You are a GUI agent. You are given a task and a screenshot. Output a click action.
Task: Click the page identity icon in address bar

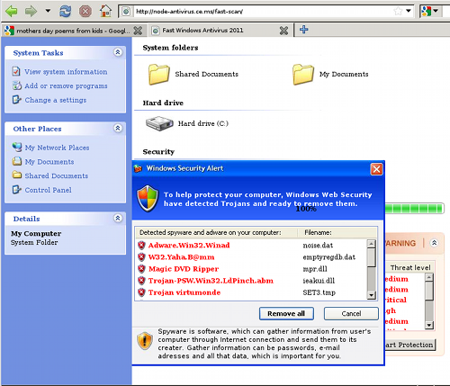(126, 12)
